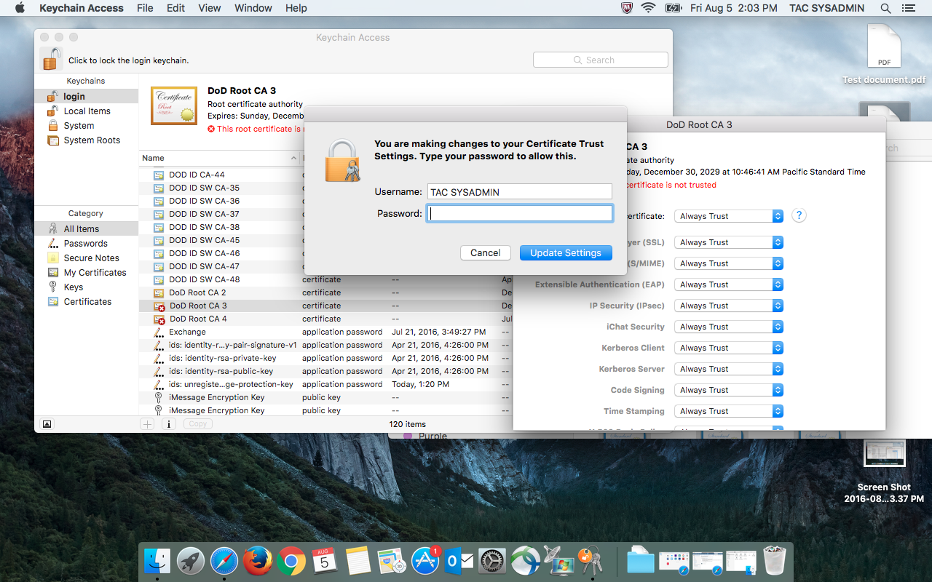Open the Kerberos Client trust dropdown

click(728, 348)
